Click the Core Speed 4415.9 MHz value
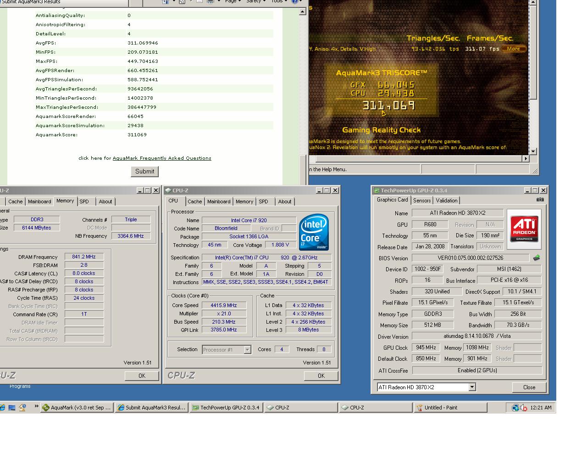This screenshot has height=470, width=587. click(224, 305)
